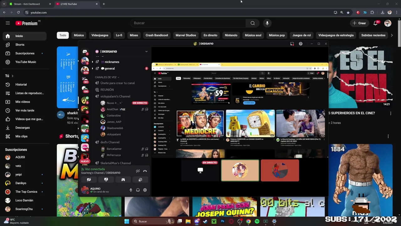
Task: Click the YouTube Premium logo
Action: pos(27,23)
